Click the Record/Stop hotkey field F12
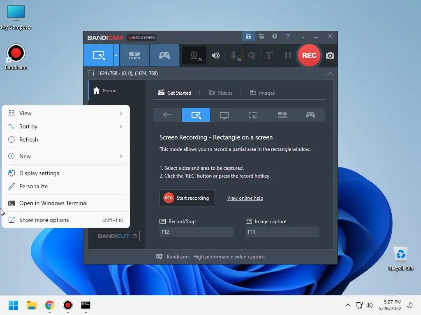Image resolution: width=421 pixels, height=315 pixels. click(x=196, y=232)
